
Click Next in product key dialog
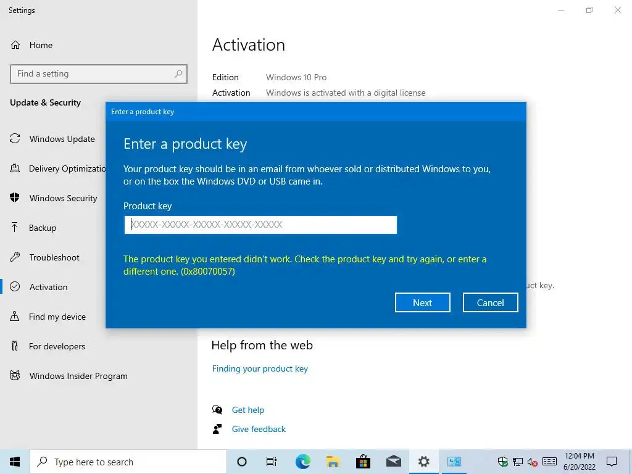(x=422, y=302)
